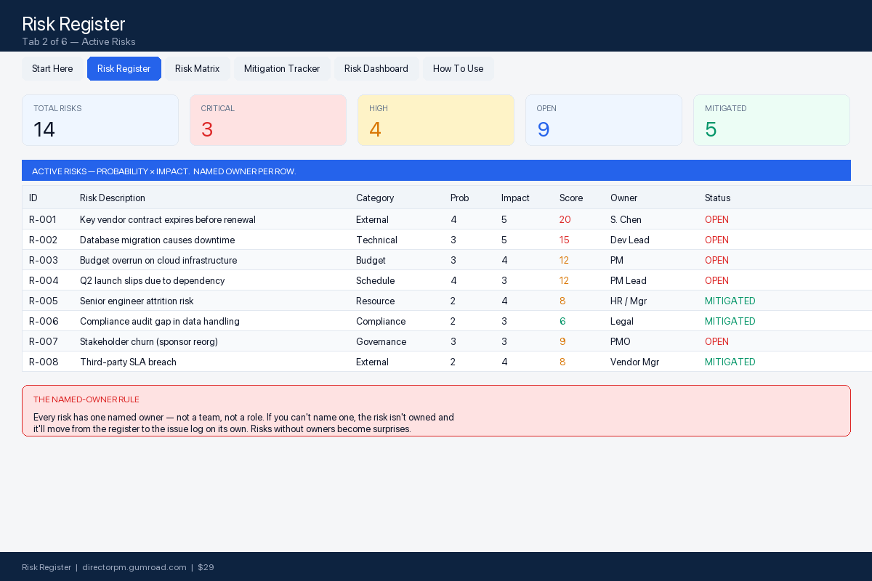Open directorpm.gumroad.com footer link
This screenshot has width=872, height=581.
[134, 567]
